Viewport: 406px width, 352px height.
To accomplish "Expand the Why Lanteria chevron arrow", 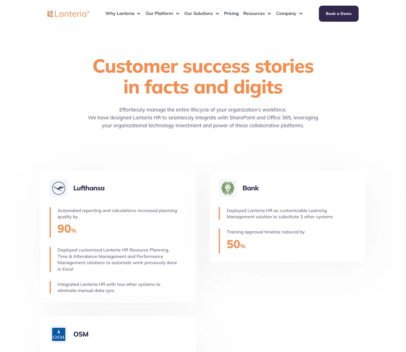I will coord(139,14).
